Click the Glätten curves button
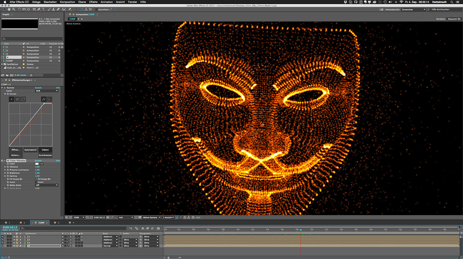The height and width of the screenshot is (259, 463). (45, 150)
